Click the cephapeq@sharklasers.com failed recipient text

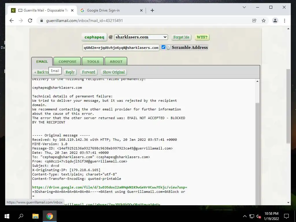point(57,88)
